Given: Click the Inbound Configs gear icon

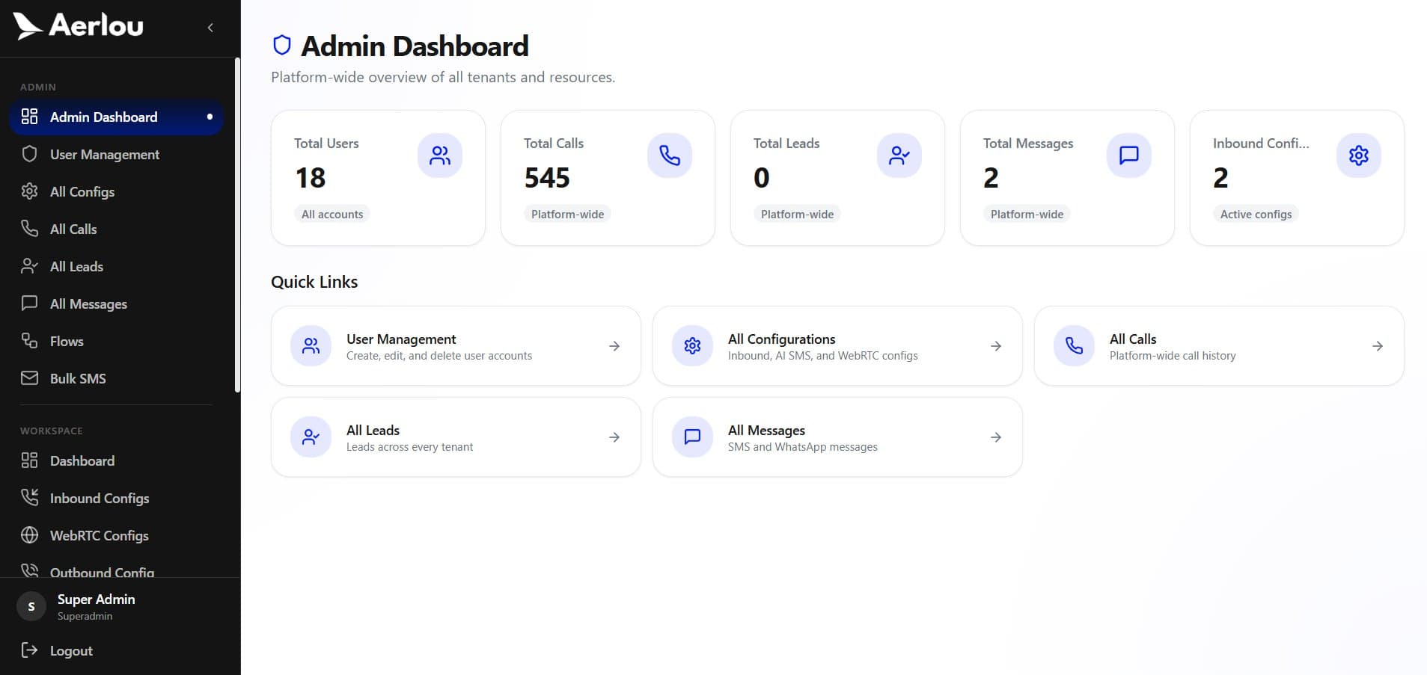Looking at the screenshot, I should pos(1359,155).
